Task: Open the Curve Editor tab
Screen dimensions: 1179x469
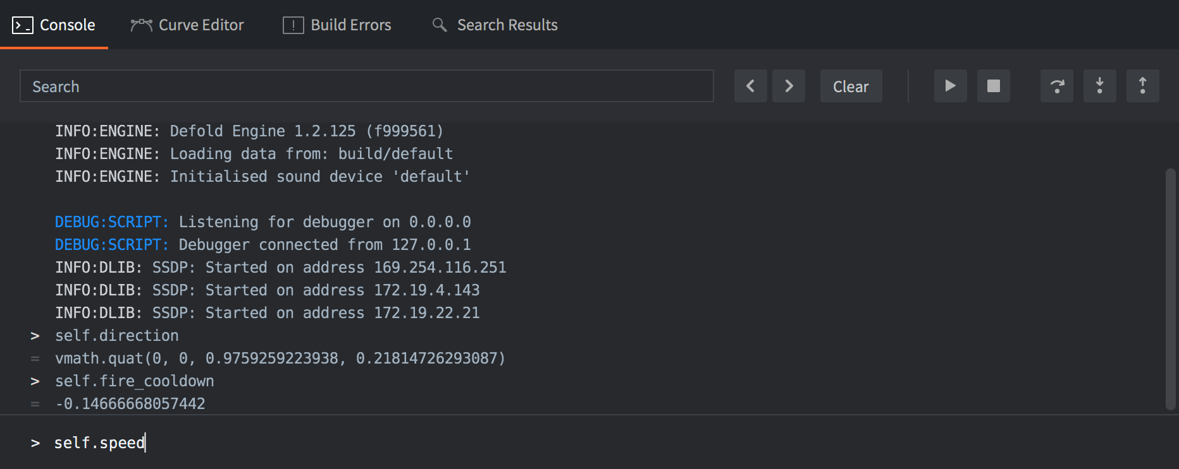Action: [x=187, y=25]
